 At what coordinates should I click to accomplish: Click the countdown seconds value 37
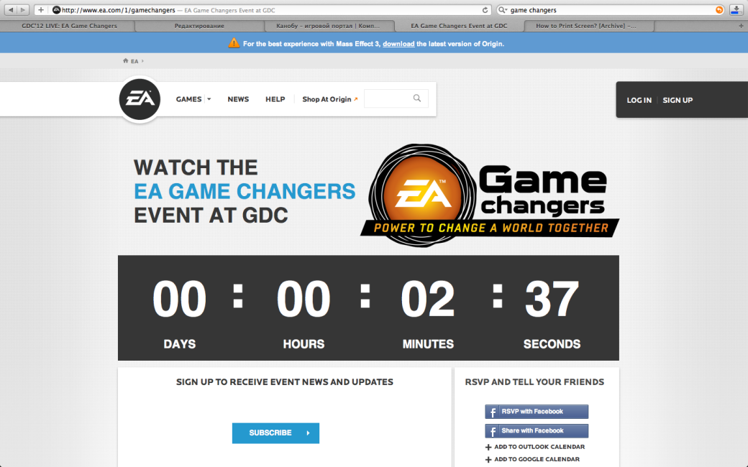tap(552, 299)
